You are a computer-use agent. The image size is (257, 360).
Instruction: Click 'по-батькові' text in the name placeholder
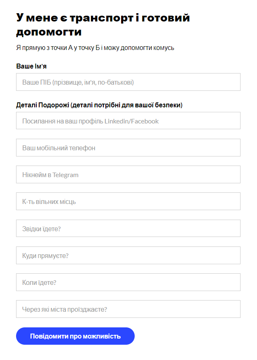[x=115, y=83]
